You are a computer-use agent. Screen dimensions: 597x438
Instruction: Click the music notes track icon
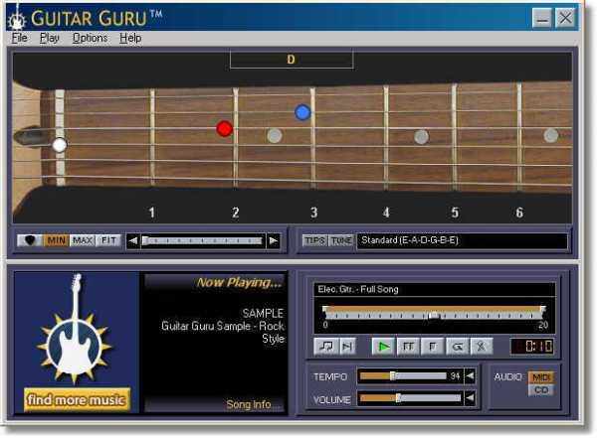click(326, 347)
